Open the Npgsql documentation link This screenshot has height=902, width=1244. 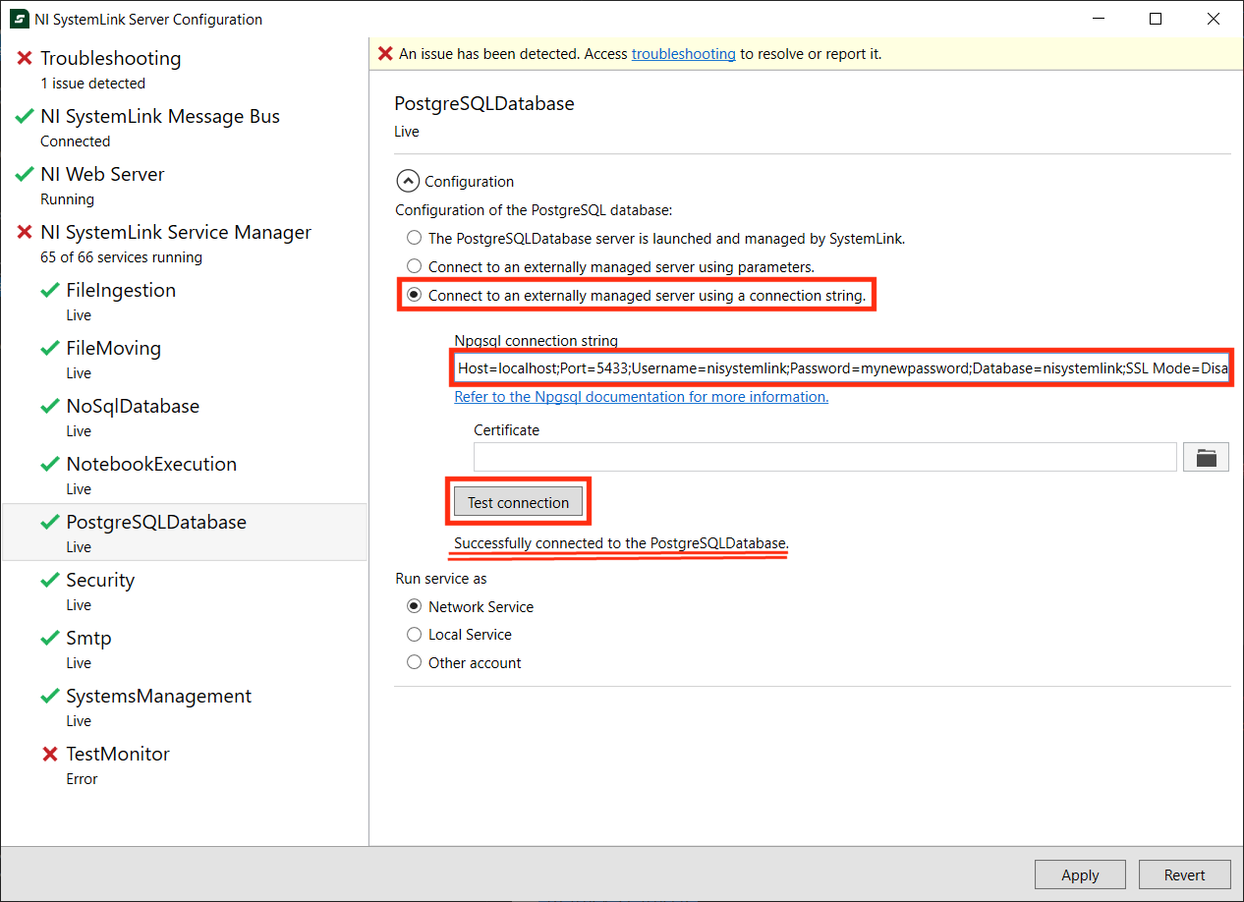pos(642,397)
